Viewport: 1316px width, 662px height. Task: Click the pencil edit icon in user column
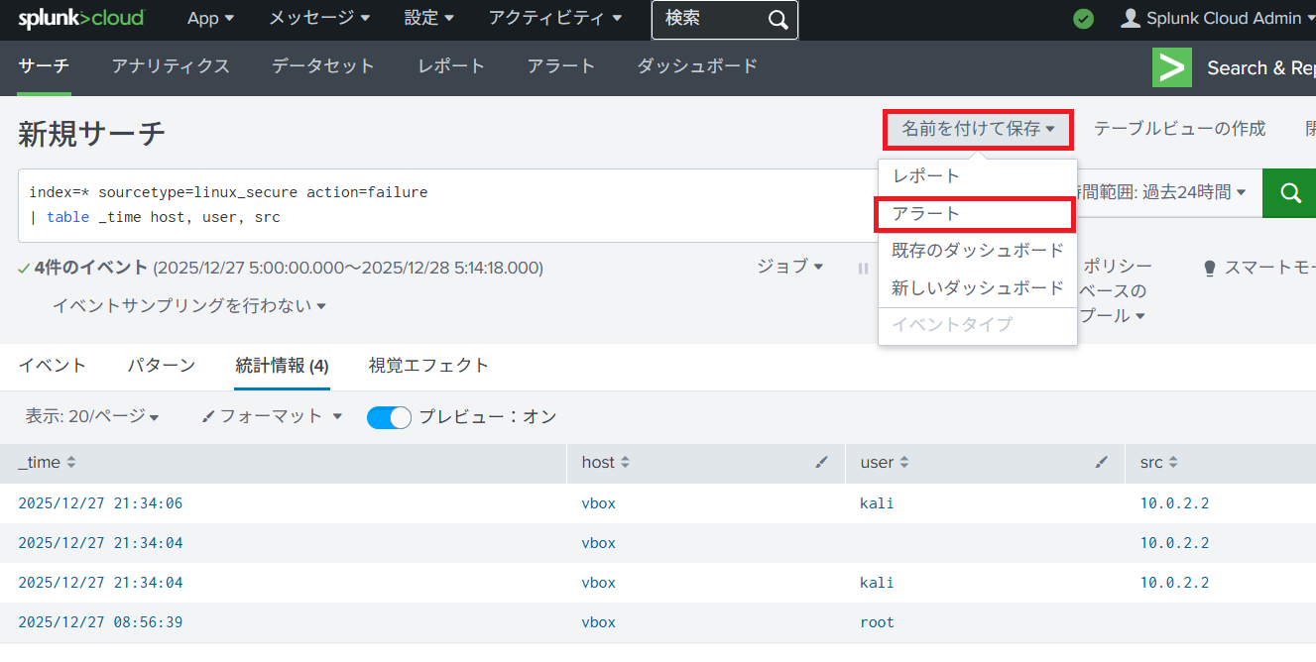1101,463
